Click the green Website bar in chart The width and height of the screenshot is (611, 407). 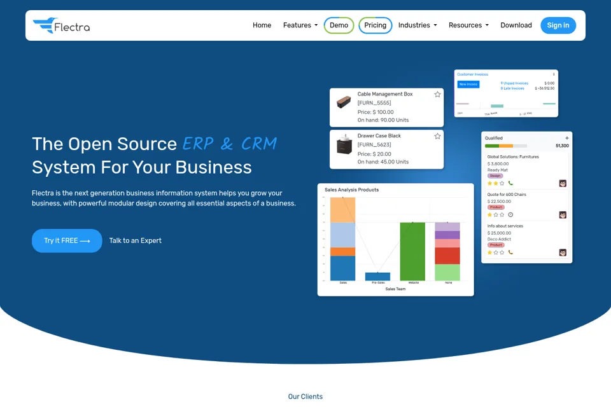click(x=412, y=251)
